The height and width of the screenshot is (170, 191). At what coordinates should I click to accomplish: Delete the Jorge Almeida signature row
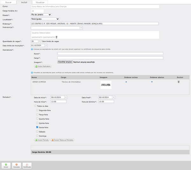179,82
